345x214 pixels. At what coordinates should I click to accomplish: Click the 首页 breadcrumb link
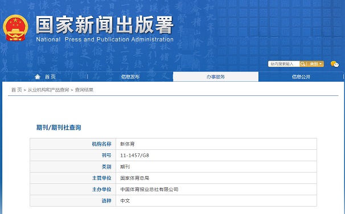[17, 90]
